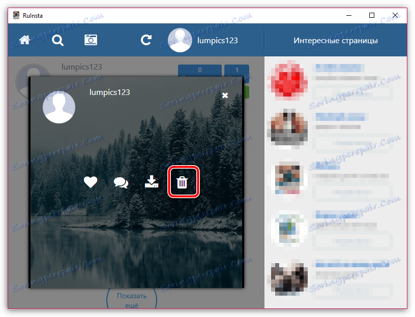Open search with the magnifier icon
The height and width of the screenshot is (317, 415).
point(57,41)
